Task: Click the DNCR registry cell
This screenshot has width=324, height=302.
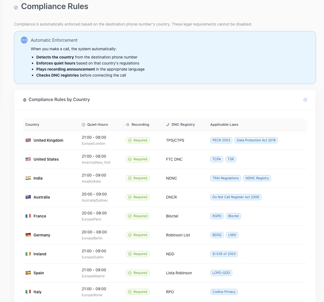Action: tap(171, 197)
